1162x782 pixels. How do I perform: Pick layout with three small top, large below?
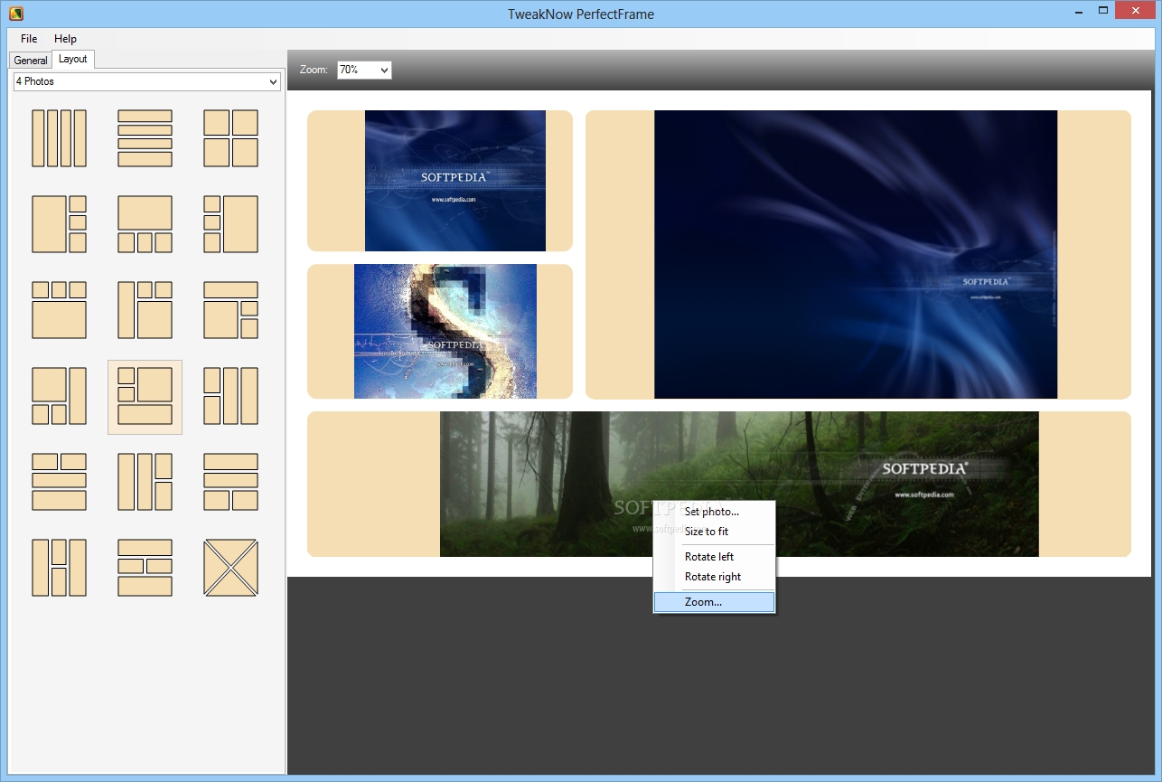tap(59, 310)
